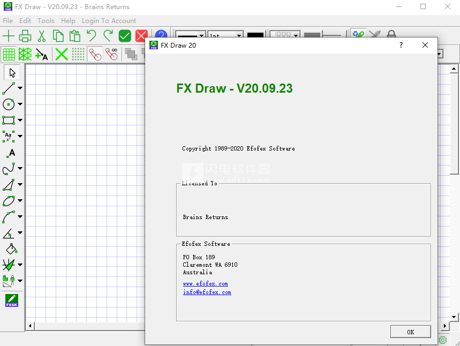Open the Help menu

point(69,21)
